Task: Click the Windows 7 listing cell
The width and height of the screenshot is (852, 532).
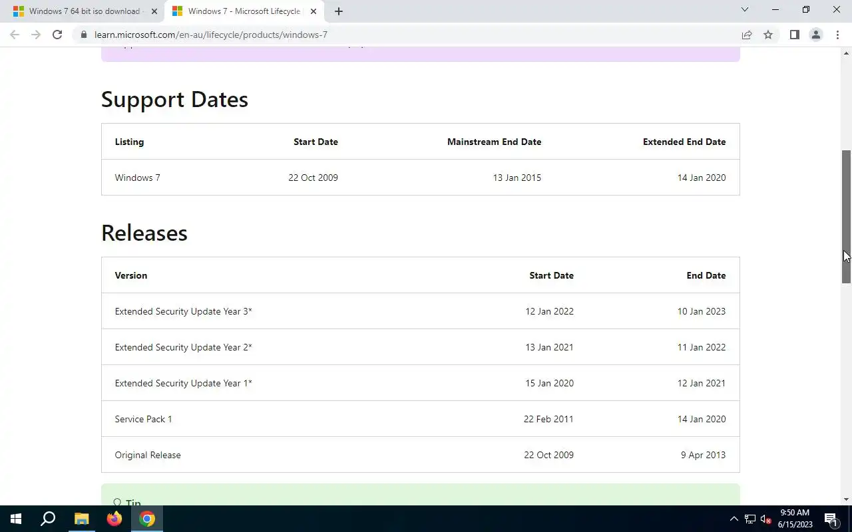Action: [137, 178]
